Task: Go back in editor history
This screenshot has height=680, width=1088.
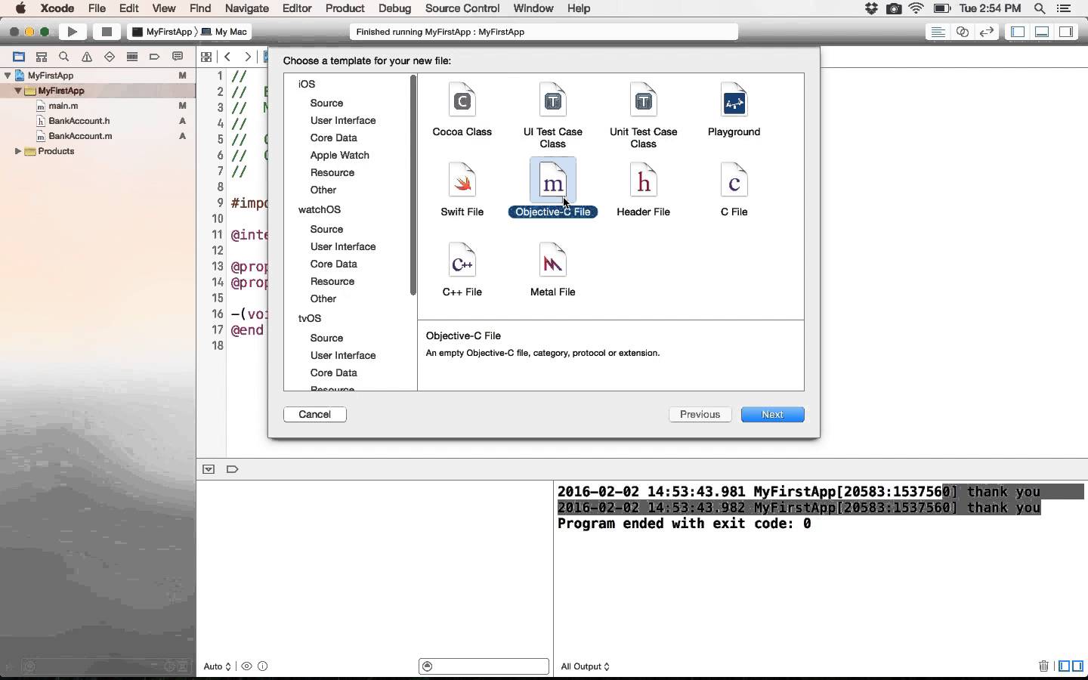Action: click(x=227, y=57)
